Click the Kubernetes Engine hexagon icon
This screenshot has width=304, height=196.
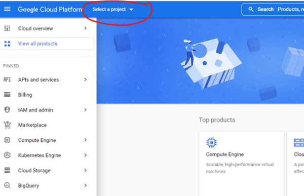[x=7, y=155]
